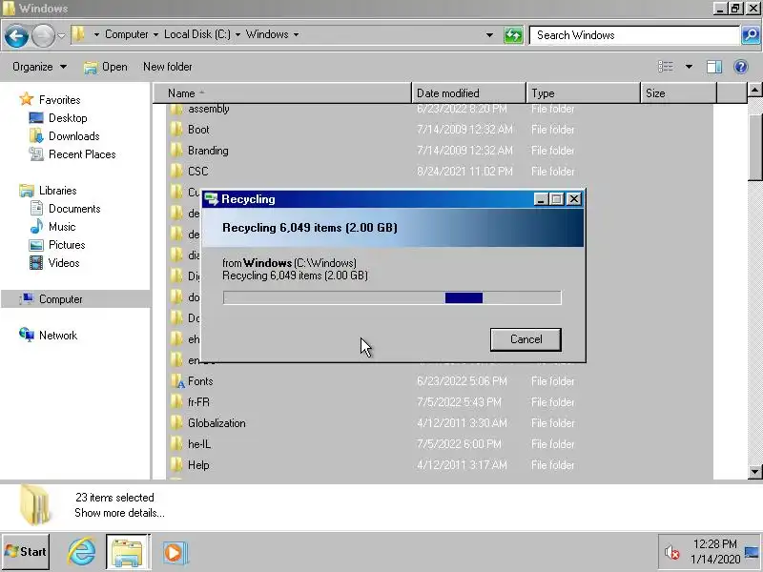Close the Recycling dialog
Viewport: 763px width, 572px height.
(574, 199)
